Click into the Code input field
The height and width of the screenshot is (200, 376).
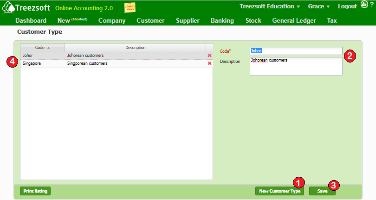pyautogui.click(x=296, y=51)
